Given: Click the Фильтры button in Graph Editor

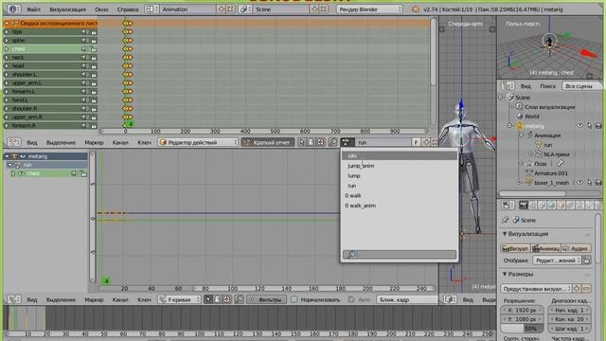Looking at the screenshot, I should (x=266, y=299).
